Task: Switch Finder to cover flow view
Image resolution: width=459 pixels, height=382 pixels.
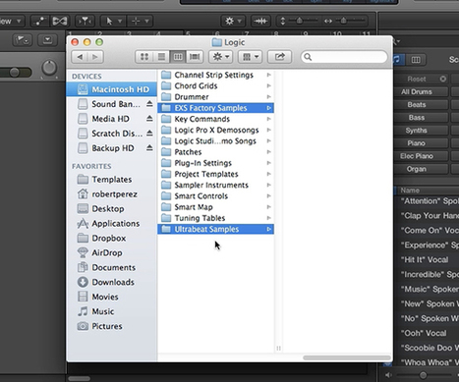Action: click(x=195, y=57)
